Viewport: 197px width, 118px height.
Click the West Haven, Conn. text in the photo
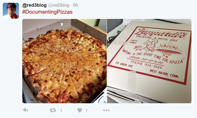164,74
